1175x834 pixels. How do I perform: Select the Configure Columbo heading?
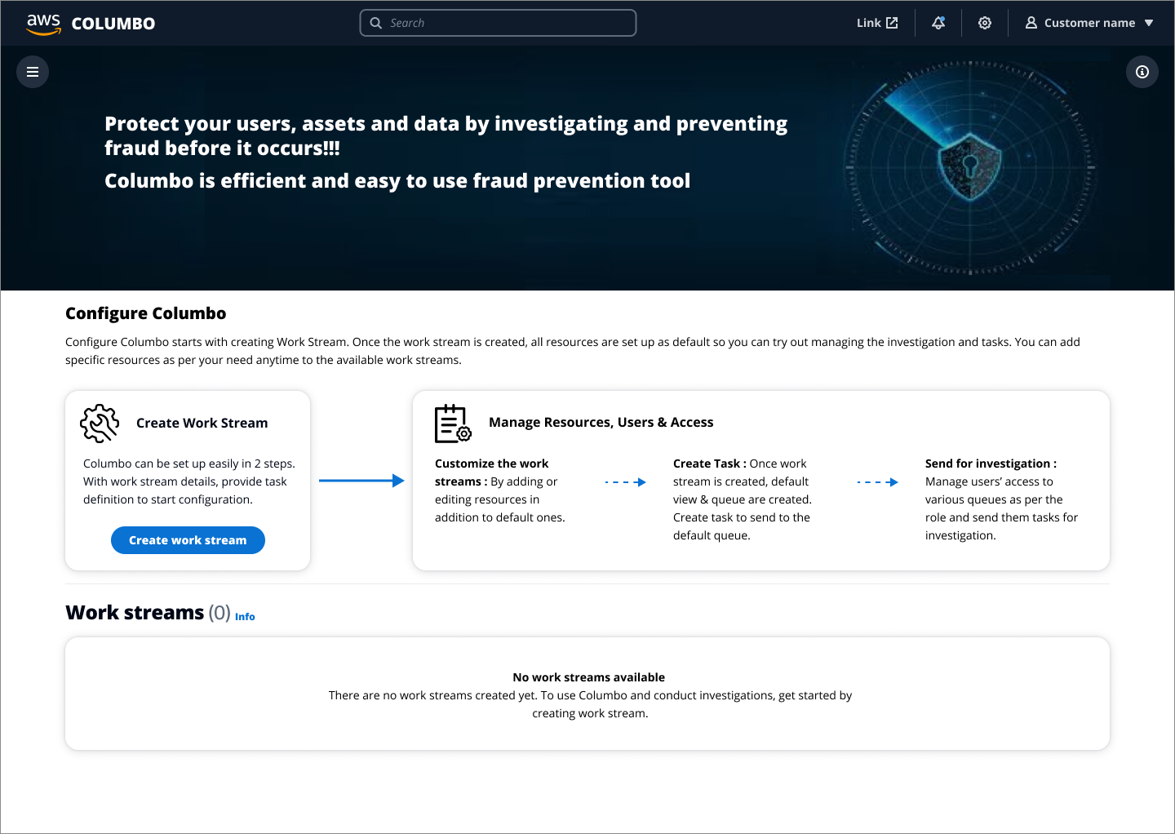[x=146, y=313]
